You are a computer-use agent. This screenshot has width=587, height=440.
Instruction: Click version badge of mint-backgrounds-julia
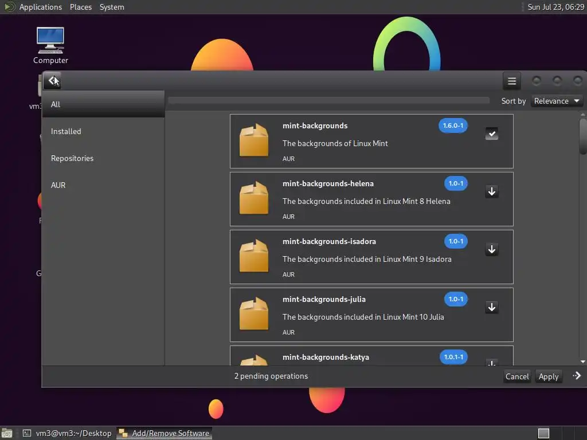[456, 299]
